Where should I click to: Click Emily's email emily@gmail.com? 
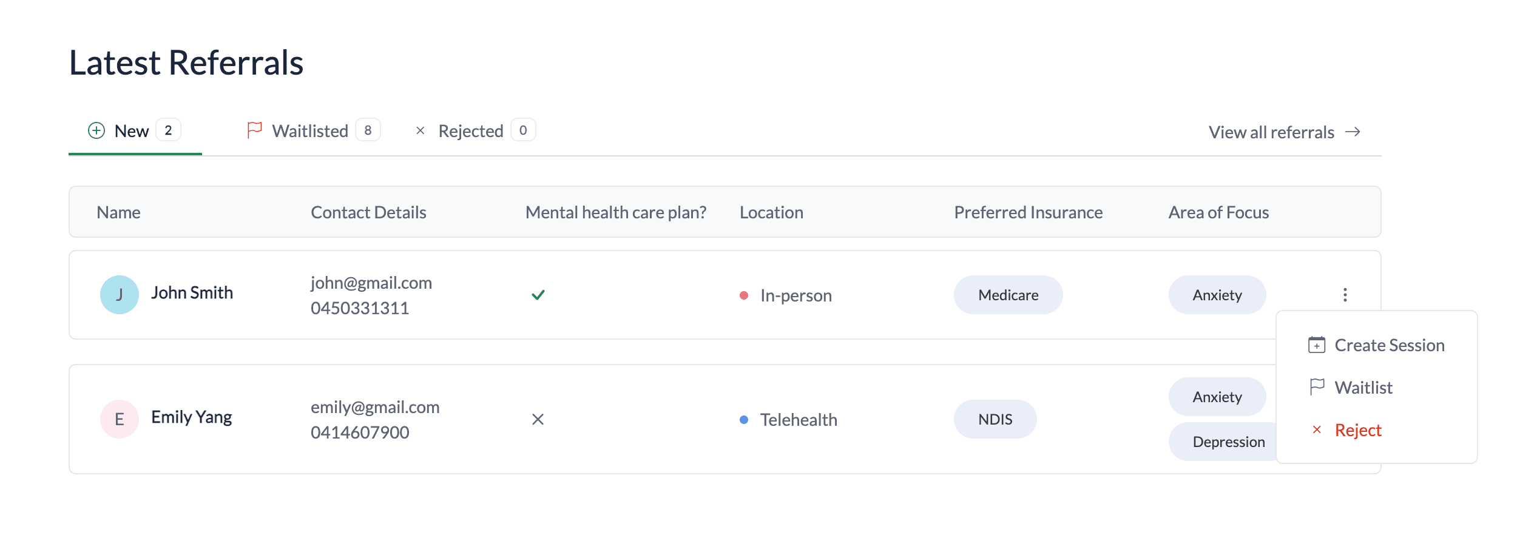tap(375, 407)
